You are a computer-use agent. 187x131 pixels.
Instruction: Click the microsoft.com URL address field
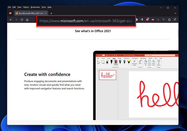pyautogui.click(x=86, y=21)
